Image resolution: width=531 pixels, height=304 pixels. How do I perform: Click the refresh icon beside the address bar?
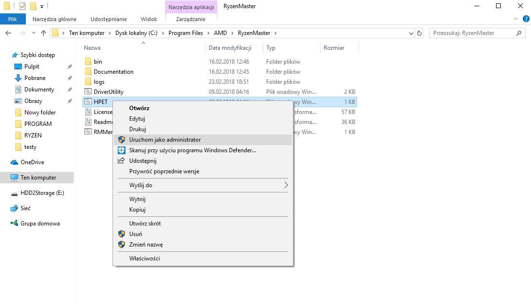[420, 33]
